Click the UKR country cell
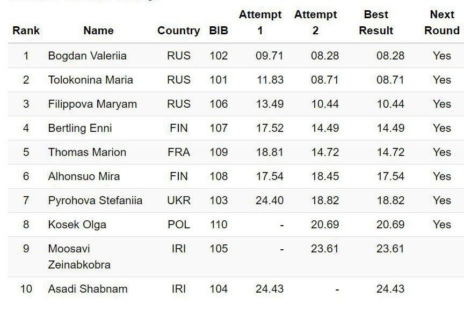The height and width of the screenshot is (313, 464). (x=178, y=200)
